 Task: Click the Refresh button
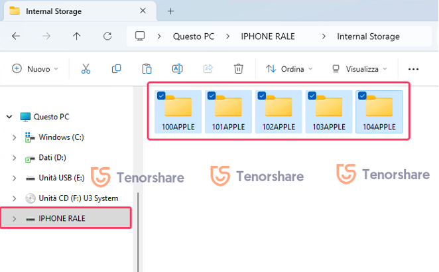[x=107, y=36]
